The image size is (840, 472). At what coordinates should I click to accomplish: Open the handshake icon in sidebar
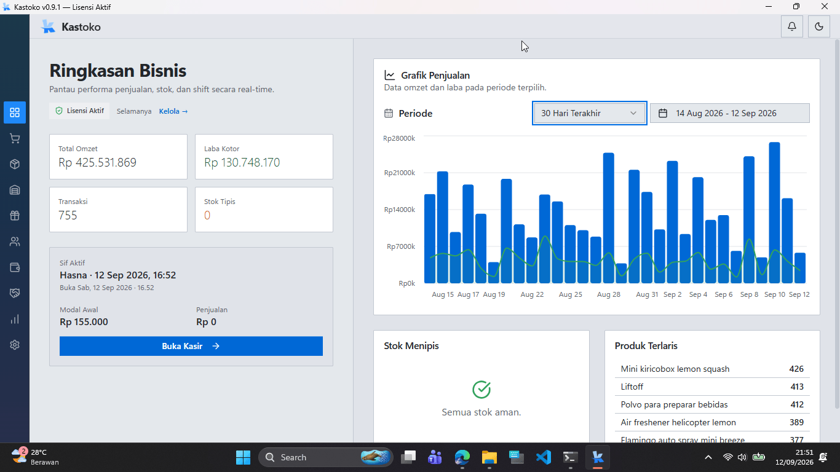point(15,293)
